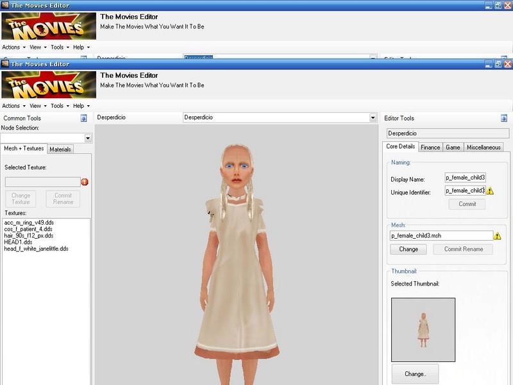
Task: Select head_f_white_janelittle.dds texture
Action: pyautogui.click(x=36, y=249)
